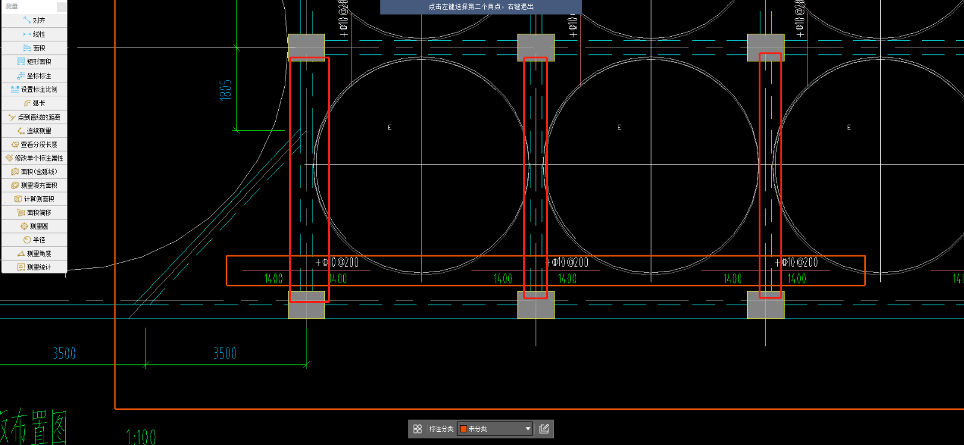
Task: Start 连续测量 continuous measurement
Action: click(x=34, y=131)
